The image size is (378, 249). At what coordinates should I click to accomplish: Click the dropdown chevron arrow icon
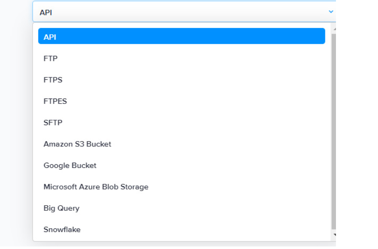pyautogui.click(x=331, y=12)
